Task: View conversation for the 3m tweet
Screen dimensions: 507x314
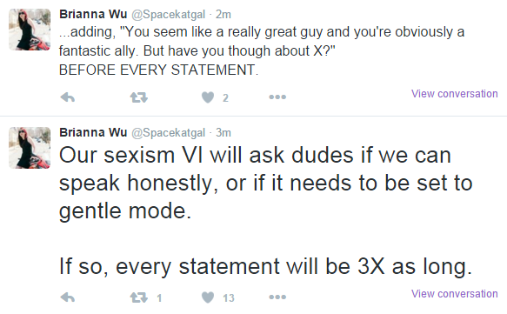Action: click(454, 294)
